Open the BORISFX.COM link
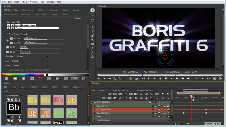226x127 pixels. (29, 25)
